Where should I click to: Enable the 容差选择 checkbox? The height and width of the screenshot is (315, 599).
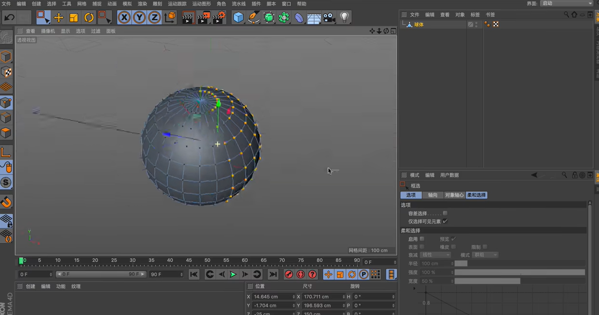445,213
